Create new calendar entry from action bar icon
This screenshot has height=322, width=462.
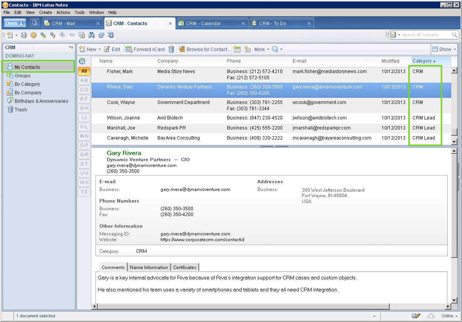(x=237, y=49)
